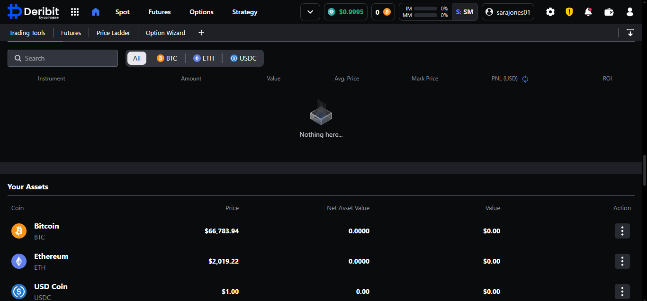Open the Spot menu
This screenshot has width=647, height=301.
point(122,12)
